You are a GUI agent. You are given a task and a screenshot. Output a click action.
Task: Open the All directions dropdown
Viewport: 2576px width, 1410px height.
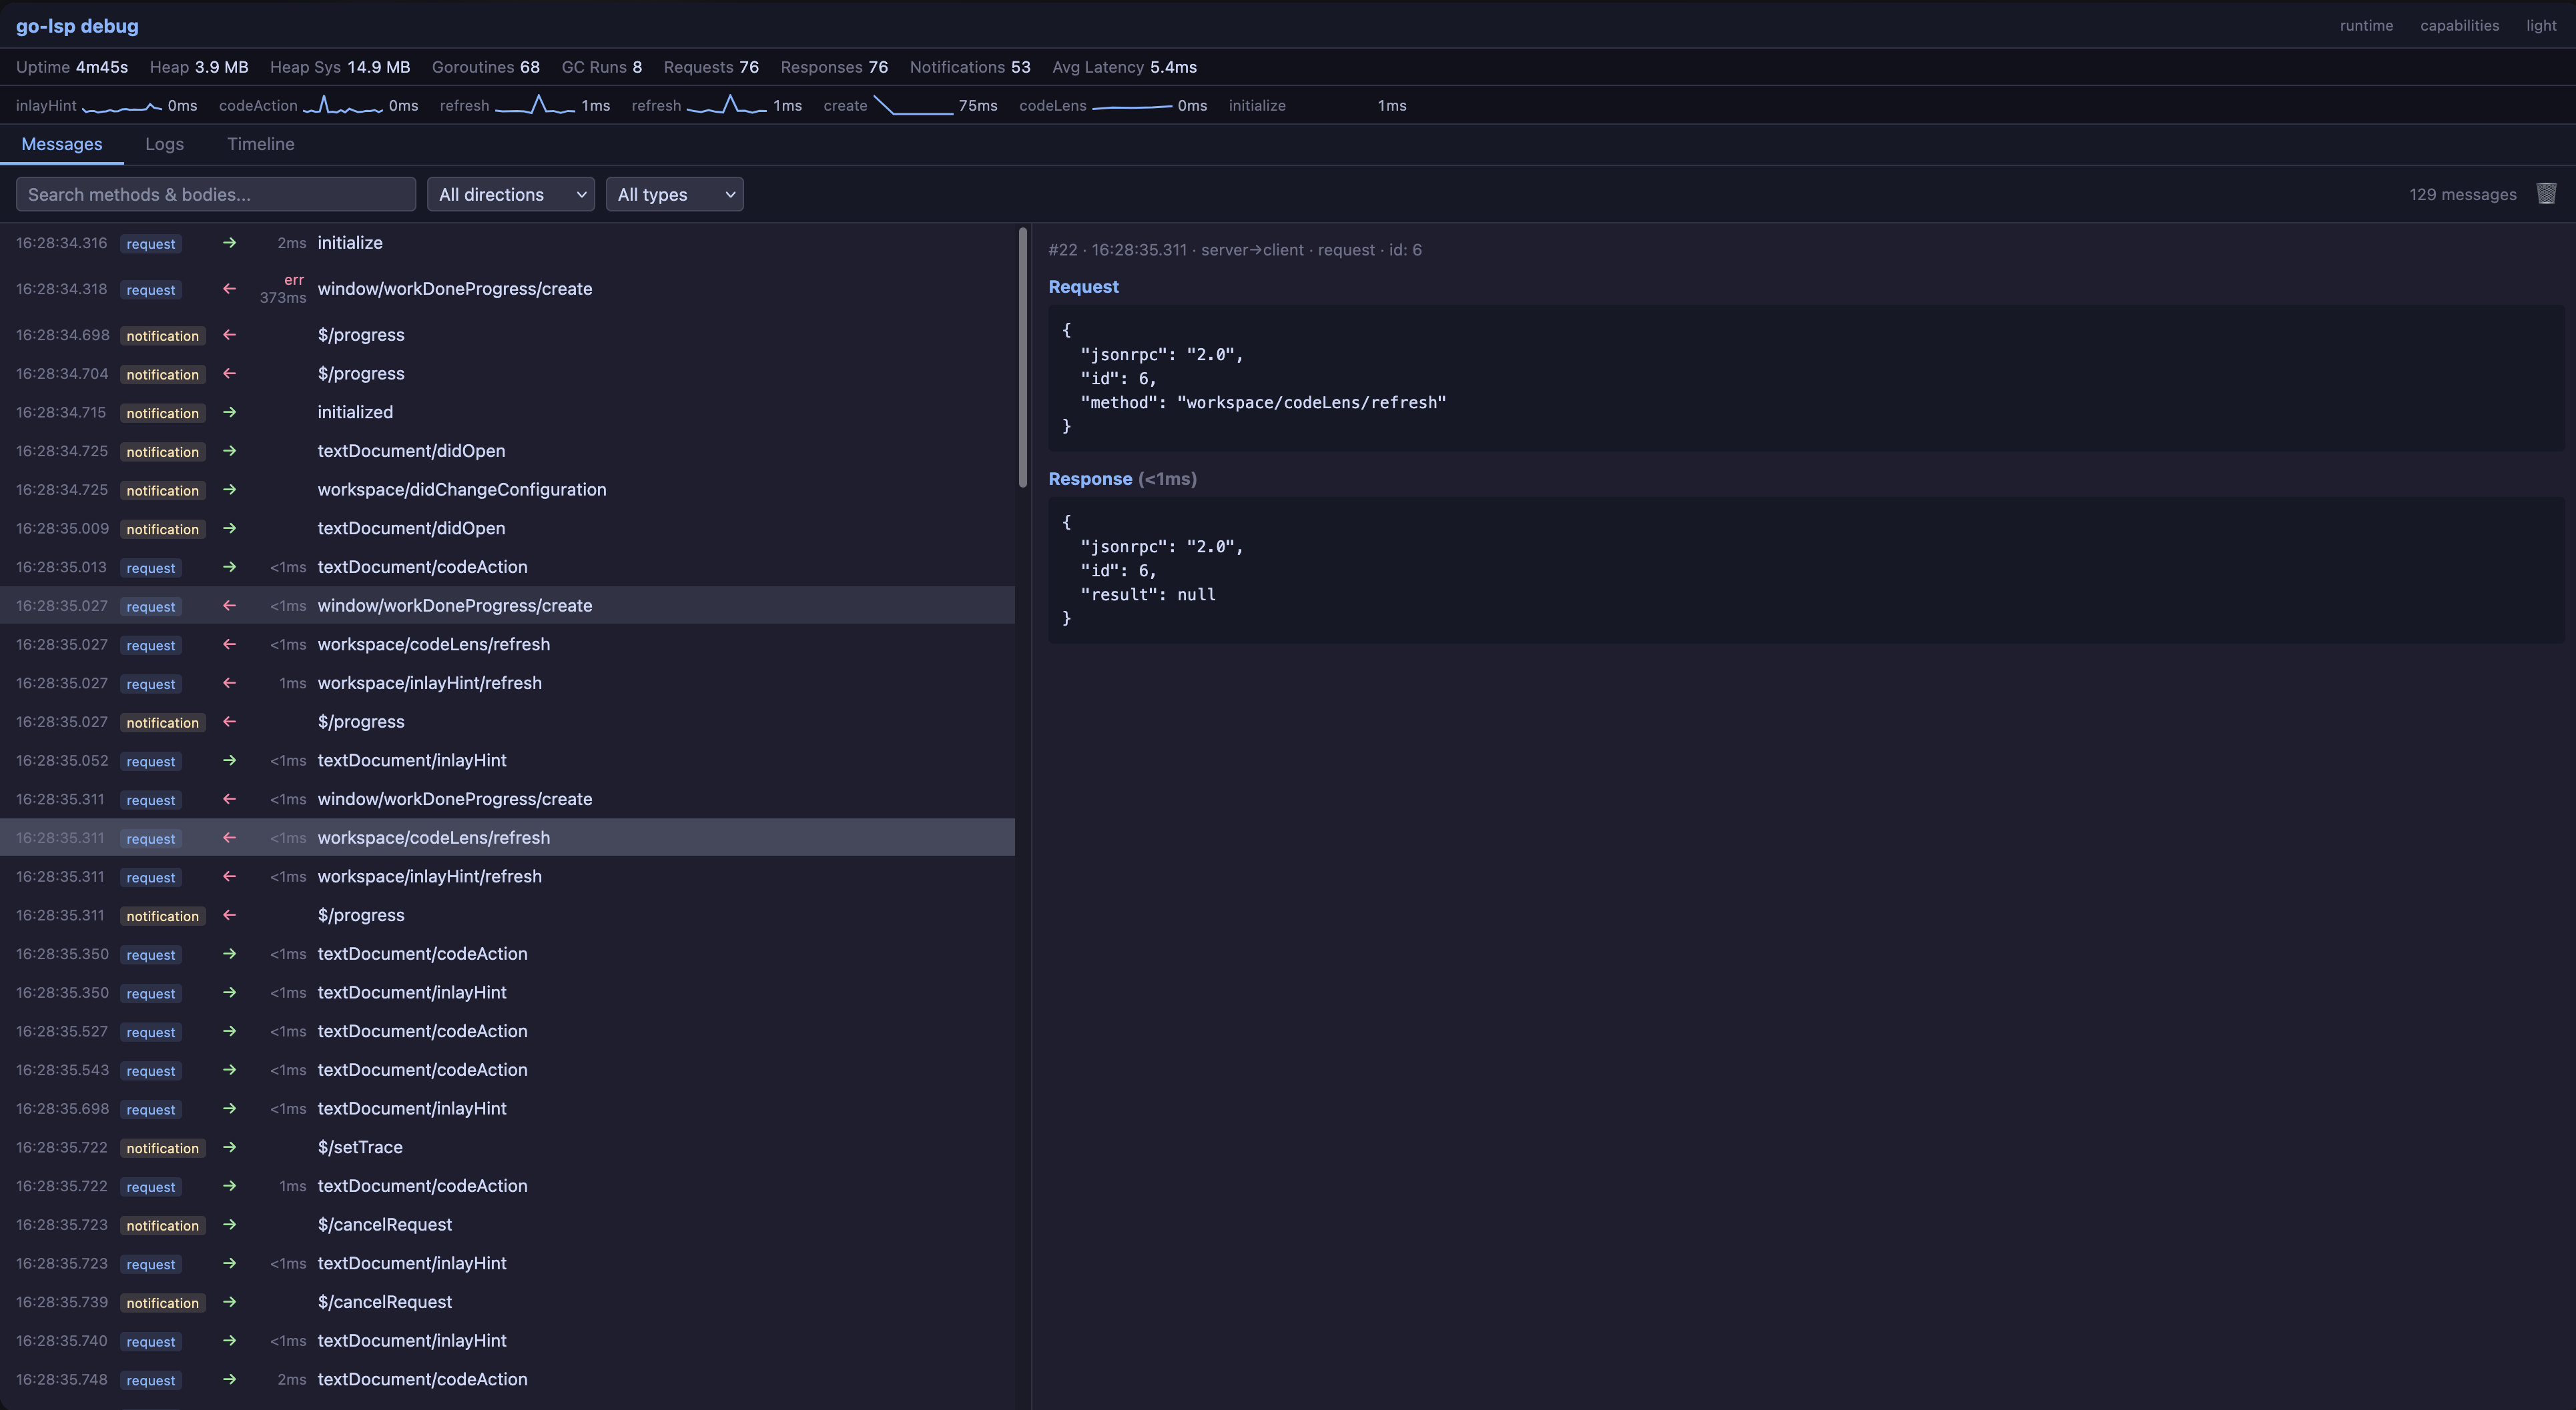point(510,195)
